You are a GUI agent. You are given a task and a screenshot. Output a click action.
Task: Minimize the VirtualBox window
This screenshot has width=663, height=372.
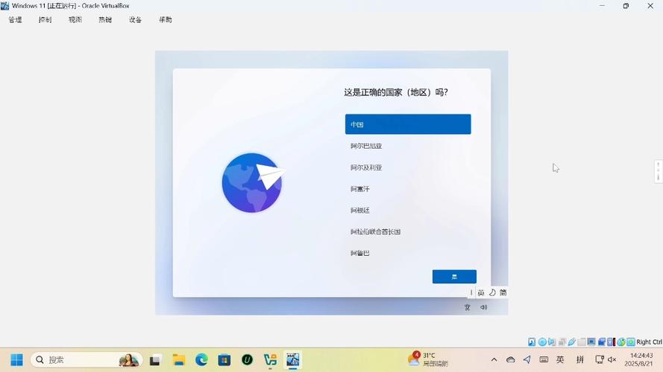602,6
